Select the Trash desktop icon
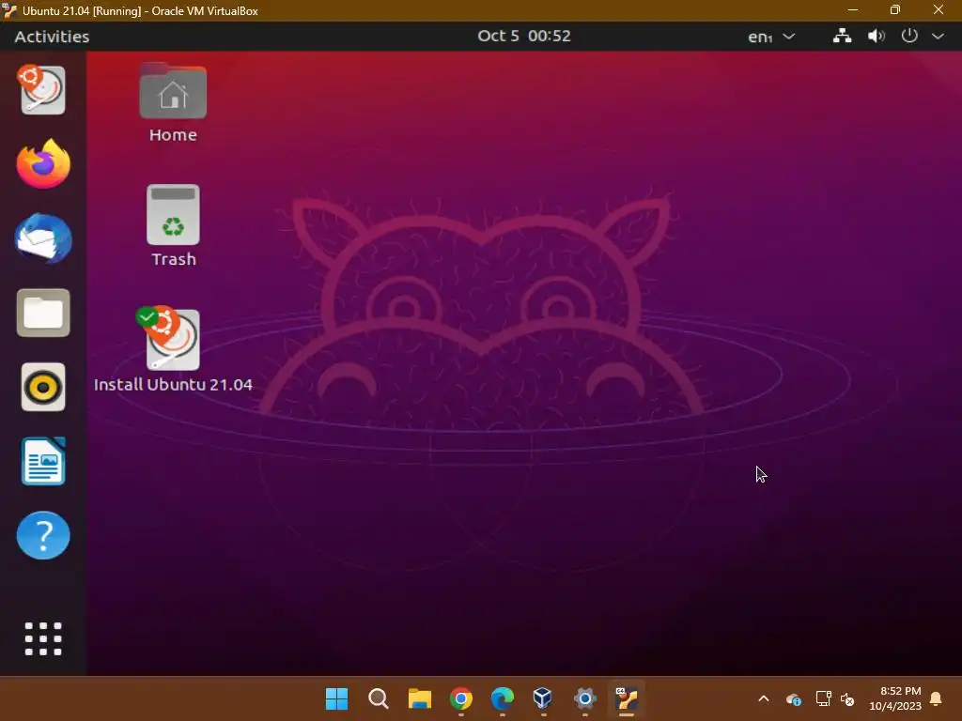Image resolution: width=962 pixels, height=721 pixels. tap(174, 225)
